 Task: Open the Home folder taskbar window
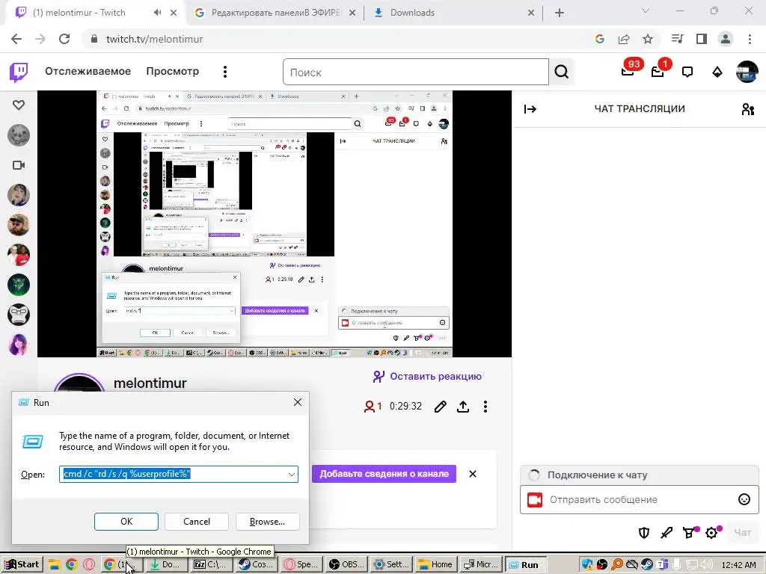tap(436, 565)
